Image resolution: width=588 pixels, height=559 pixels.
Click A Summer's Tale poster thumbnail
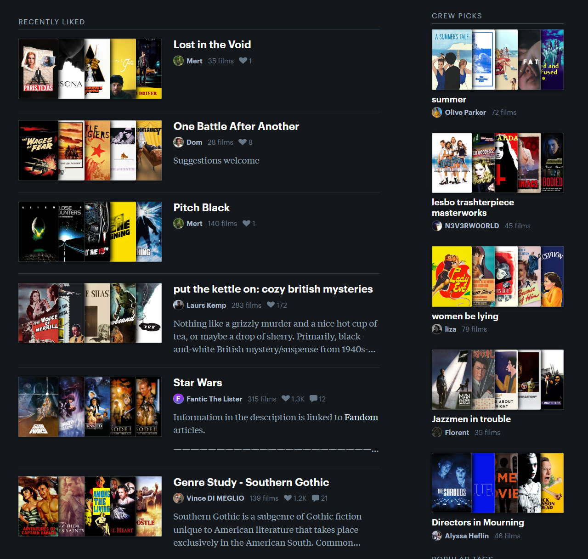tap(452, 60)
